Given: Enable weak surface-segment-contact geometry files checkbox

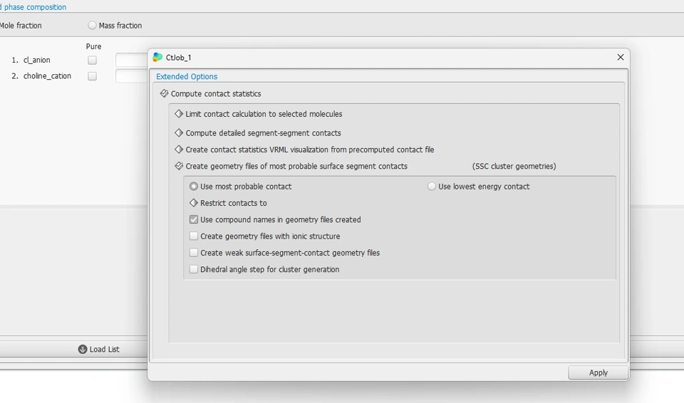Looking at the screenshot, I should [x=194, y=253].
